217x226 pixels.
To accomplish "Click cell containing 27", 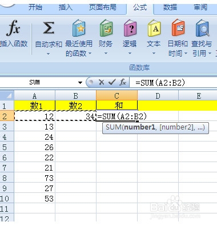I will pos(34,188).
